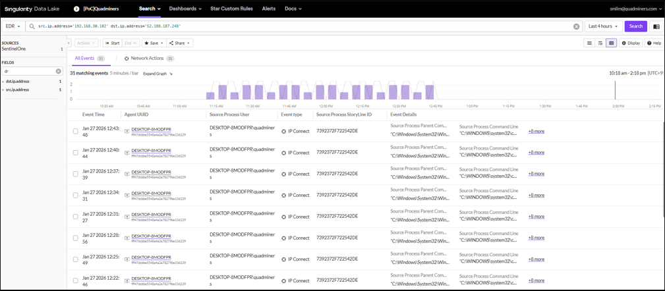665x291 pixels.
Task: Clear the search query with the X icon
Action: [x=576, y=26]
